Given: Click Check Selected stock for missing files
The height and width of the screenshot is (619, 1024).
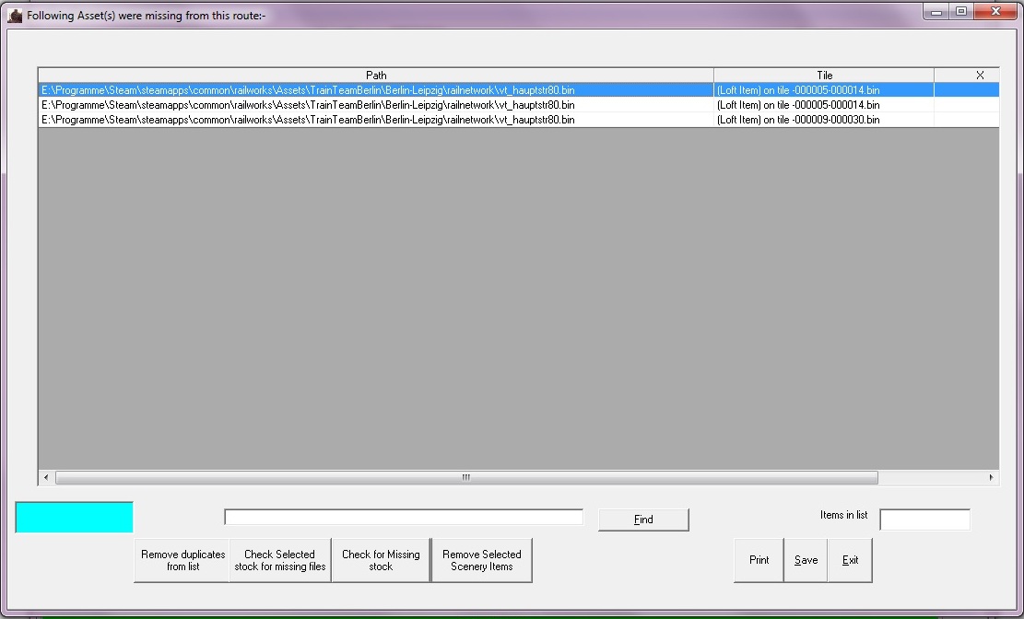Looking at the screenshot, I should tap(280, 560).
